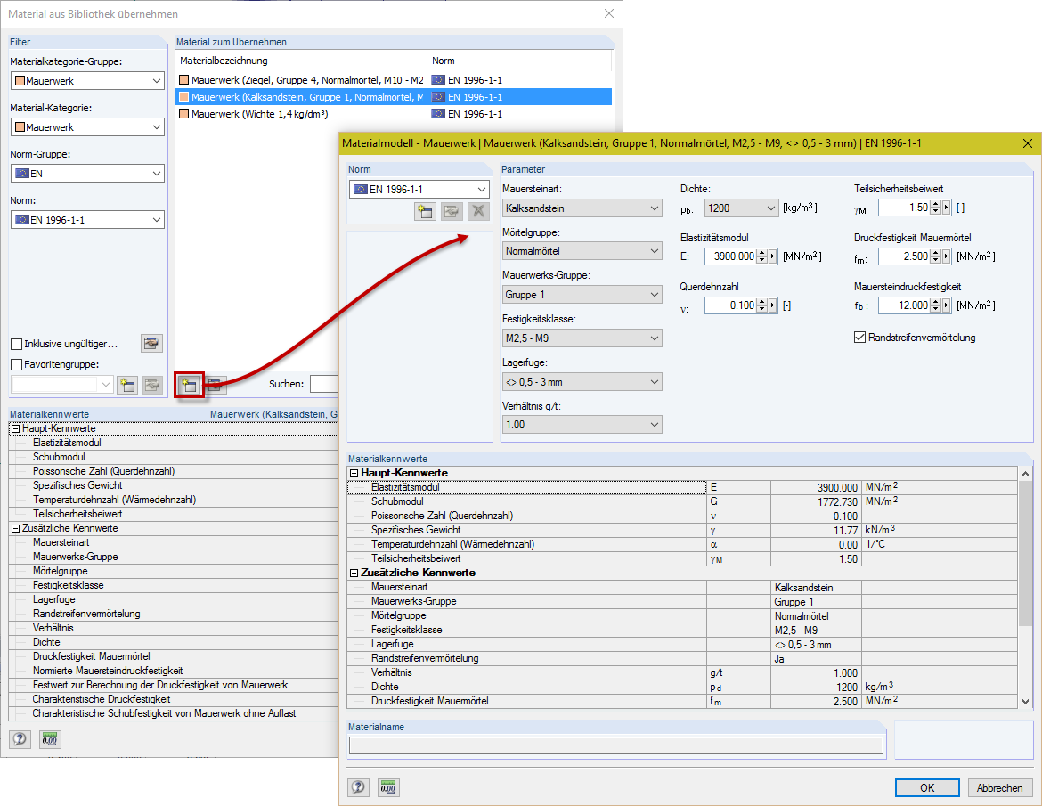This screenshot has height=806, width=1042.
Task: Click the stepper arrows of the Teilsicherheitsbeiwert field
Action: [x=936, y=208]
